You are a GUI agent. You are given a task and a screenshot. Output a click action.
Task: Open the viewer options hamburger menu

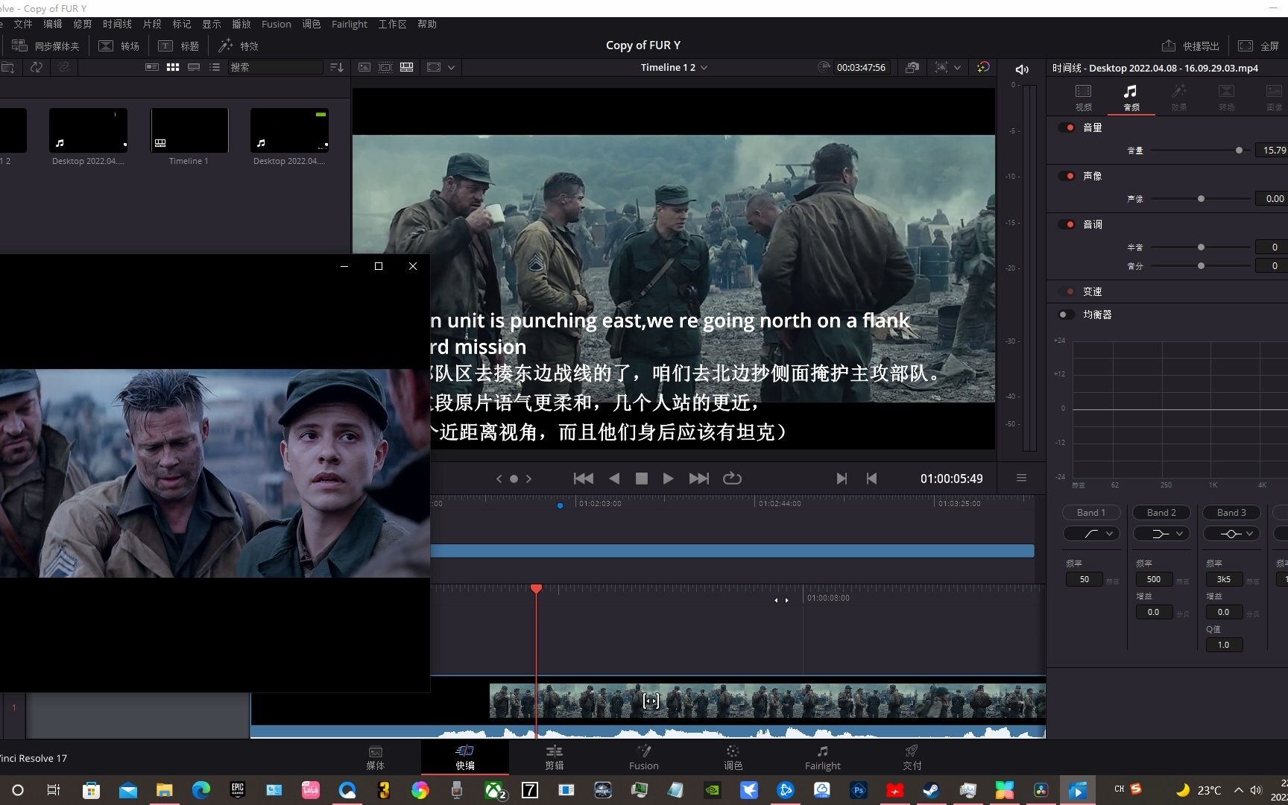(x=1021, y=478)
